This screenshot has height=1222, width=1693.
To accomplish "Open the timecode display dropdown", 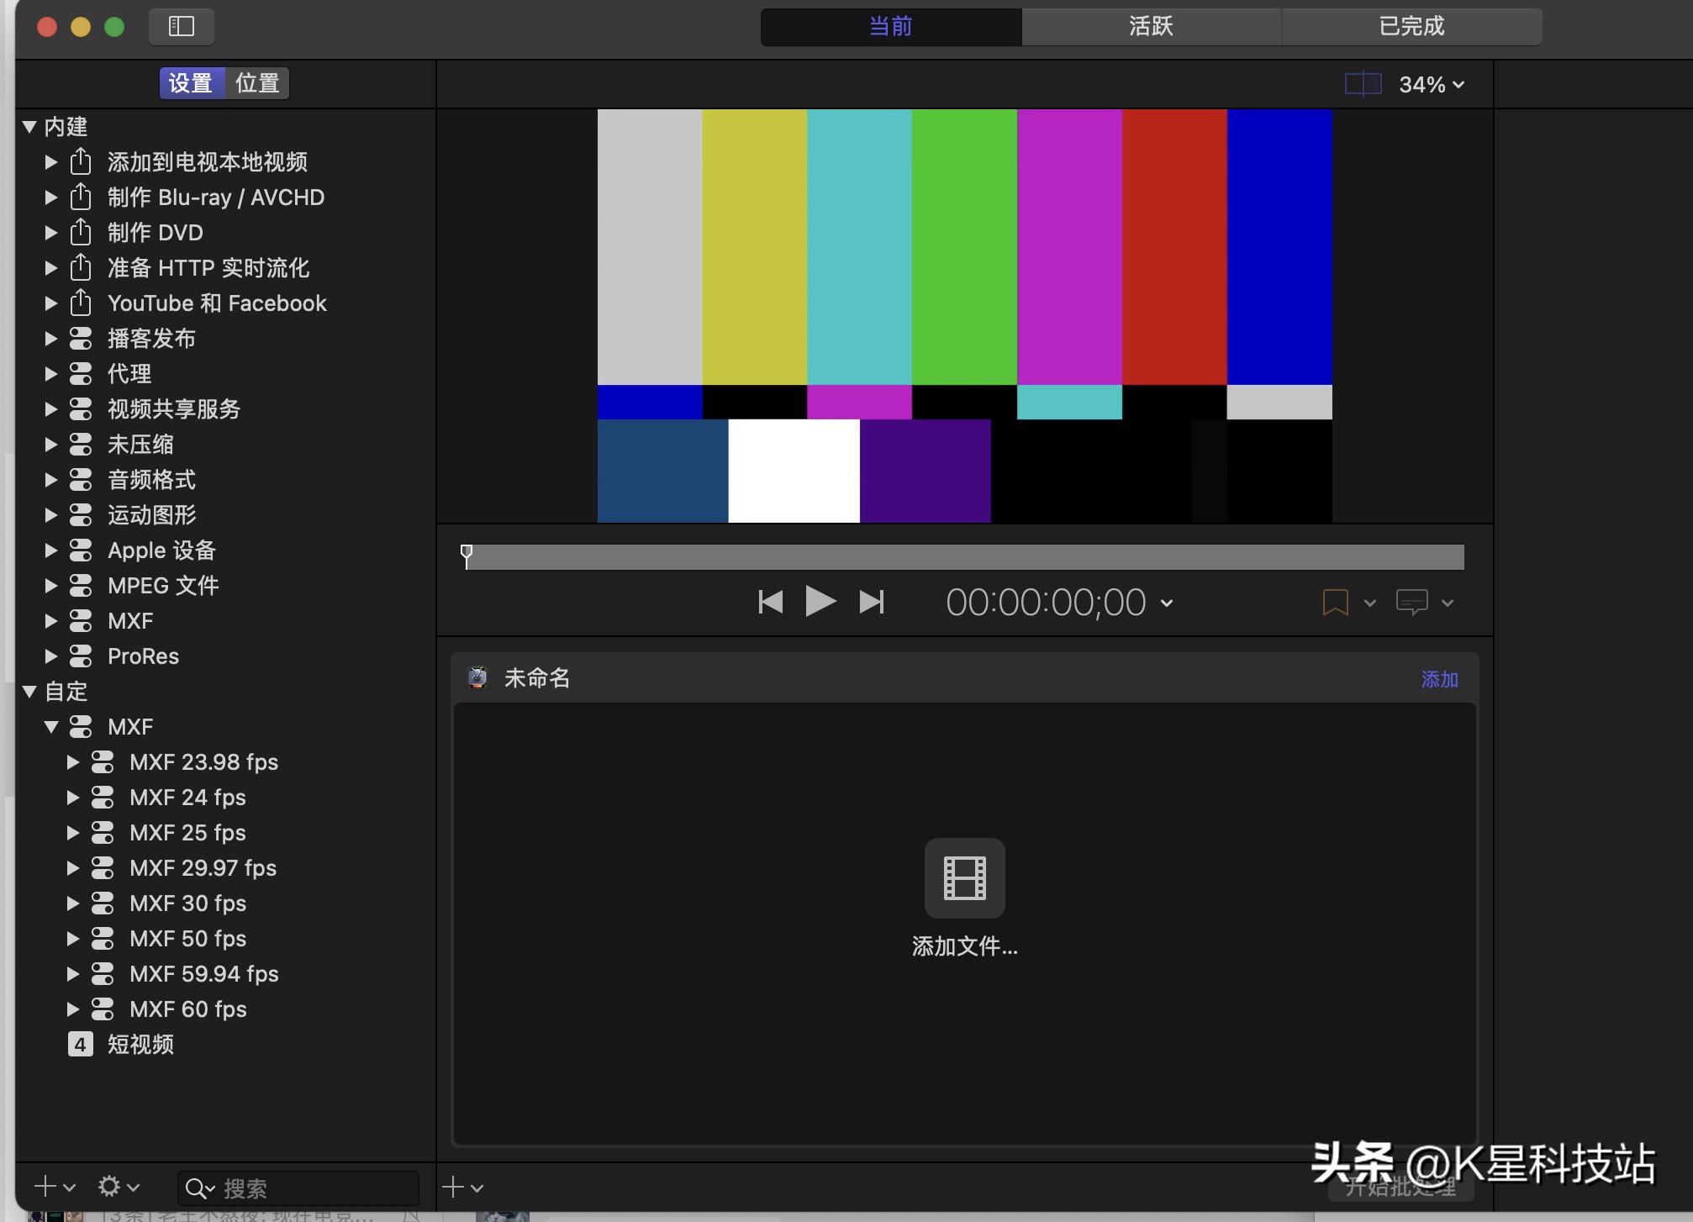I will [x=1165, y=603].
